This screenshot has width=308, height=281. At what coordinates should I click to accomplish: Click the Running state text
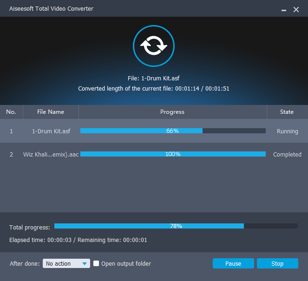pos(288,131)
